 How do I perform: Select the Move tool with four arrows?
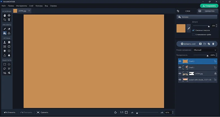9,15
